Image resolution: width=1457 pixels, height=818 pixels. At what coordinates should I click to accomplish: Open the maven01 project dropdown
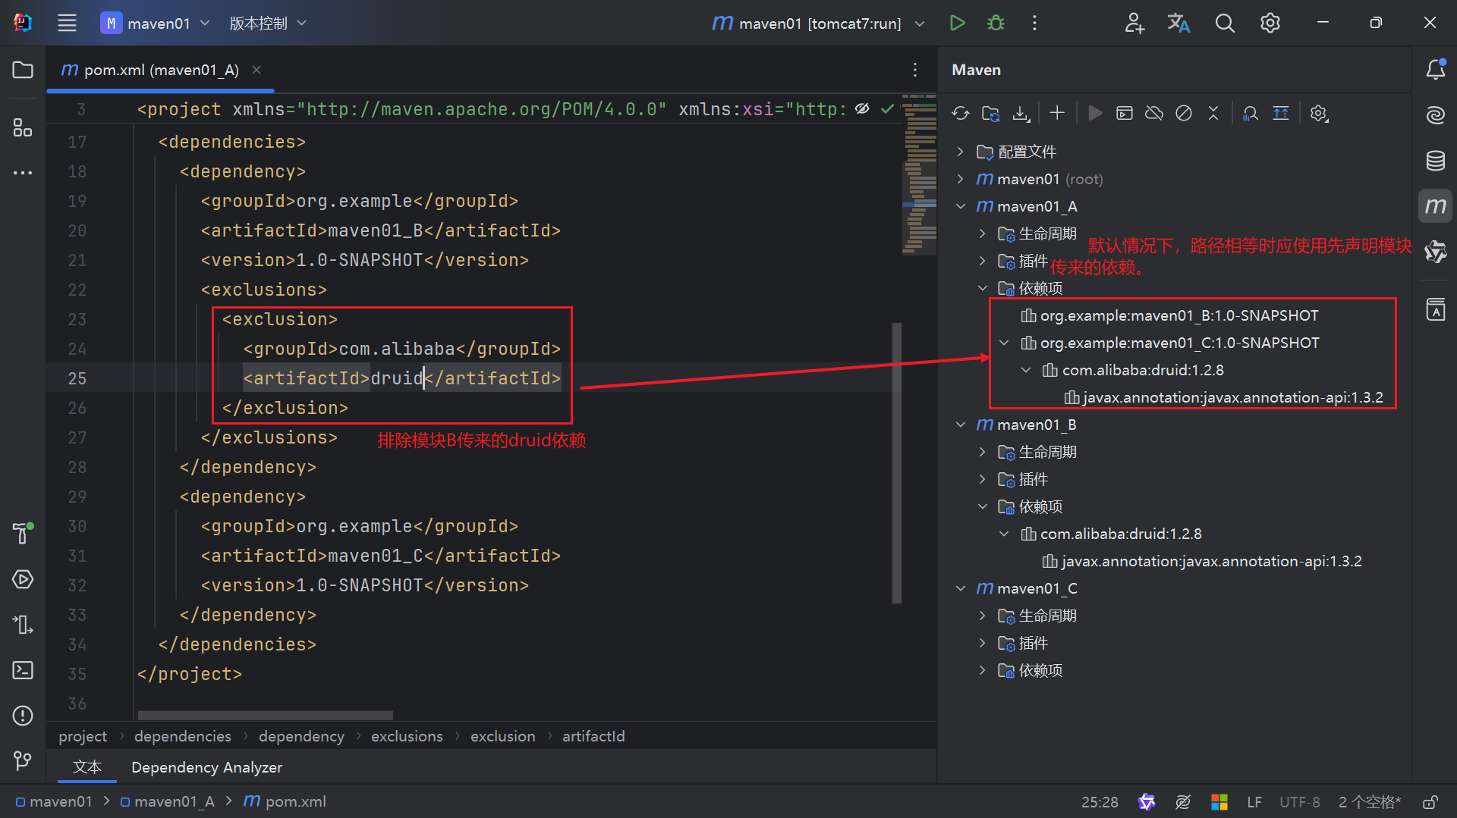point(156,23)
